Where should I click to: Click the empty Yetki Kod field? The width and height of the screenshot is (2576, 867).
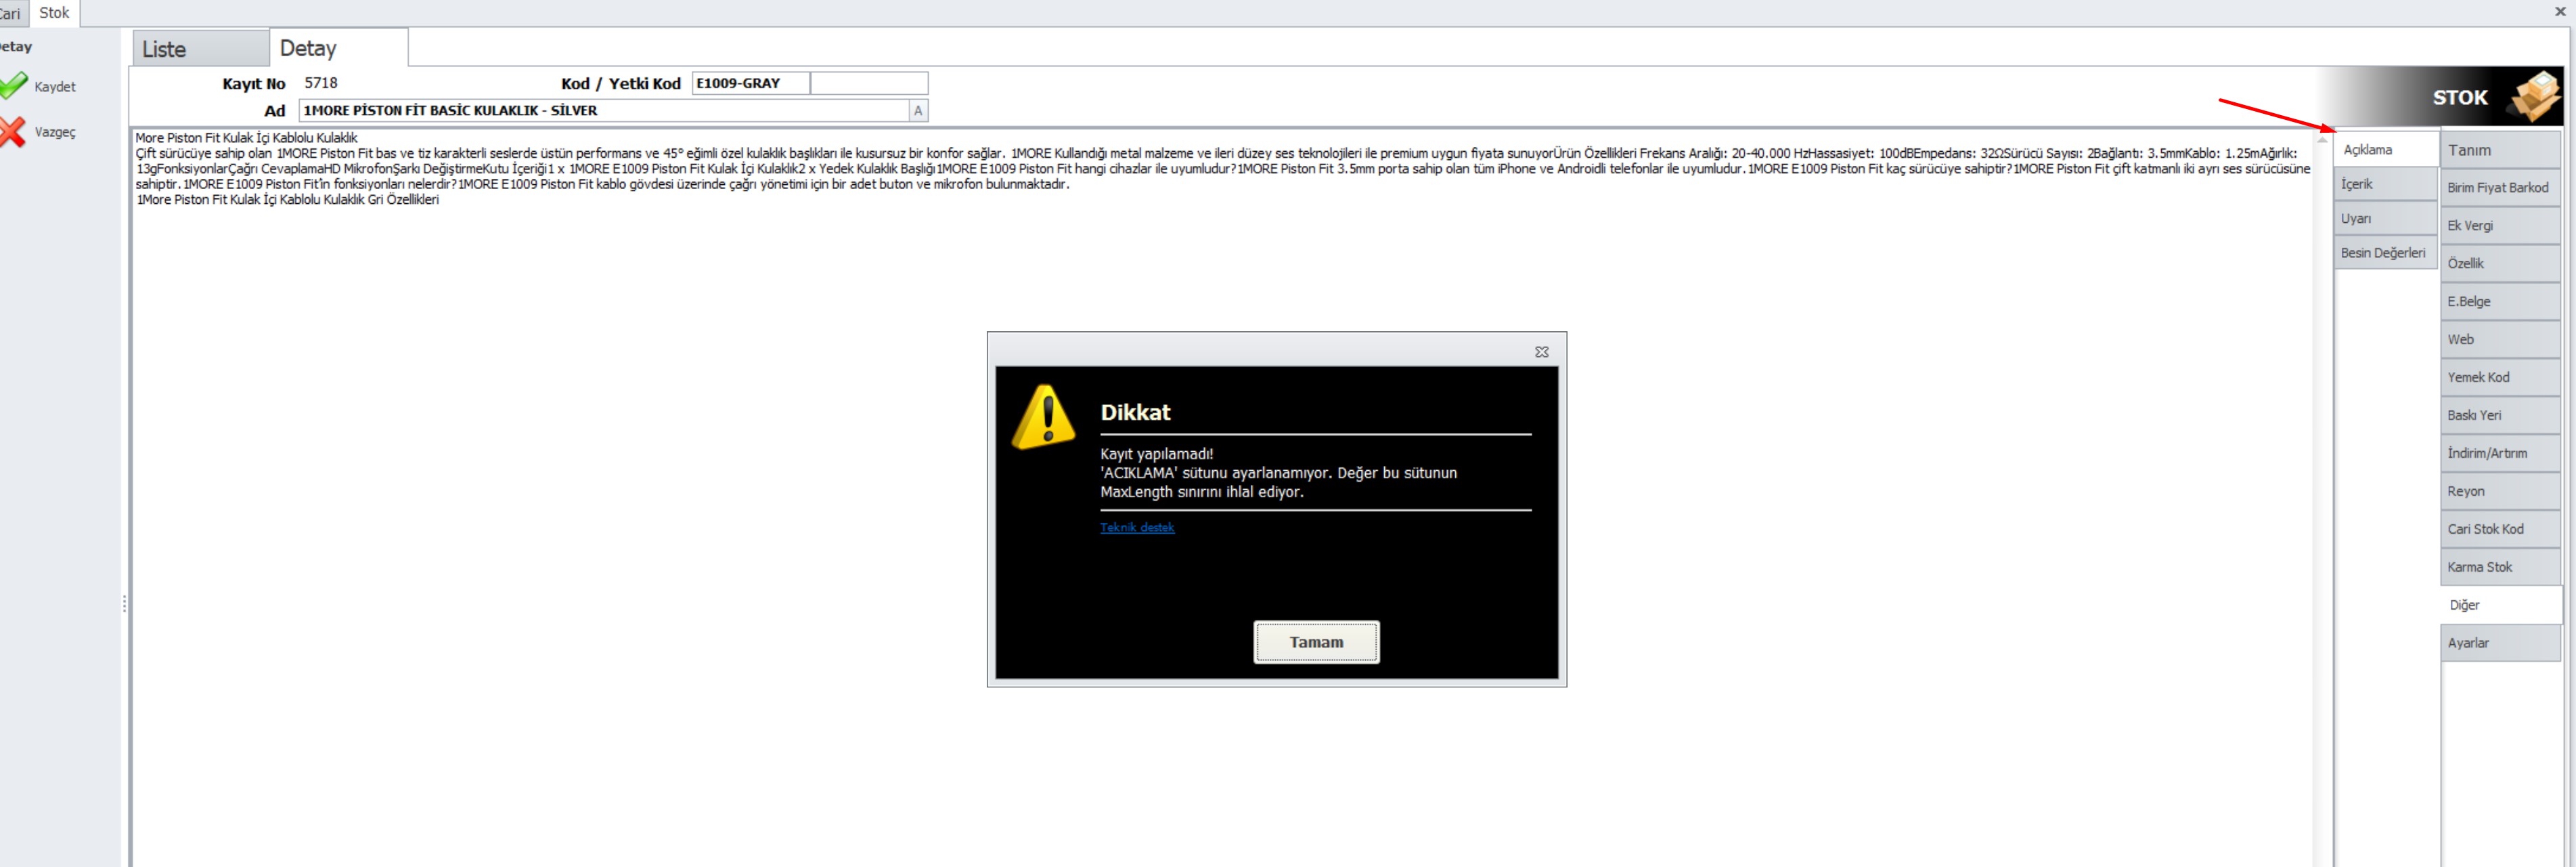point(869,83)
